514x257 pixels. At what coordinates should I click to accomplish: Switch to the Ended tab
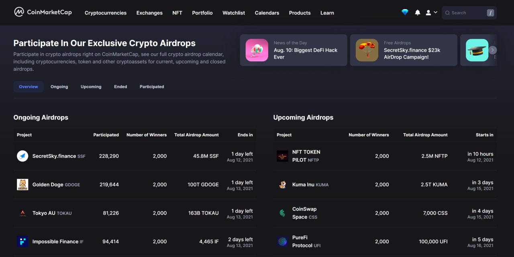(120, 87)
